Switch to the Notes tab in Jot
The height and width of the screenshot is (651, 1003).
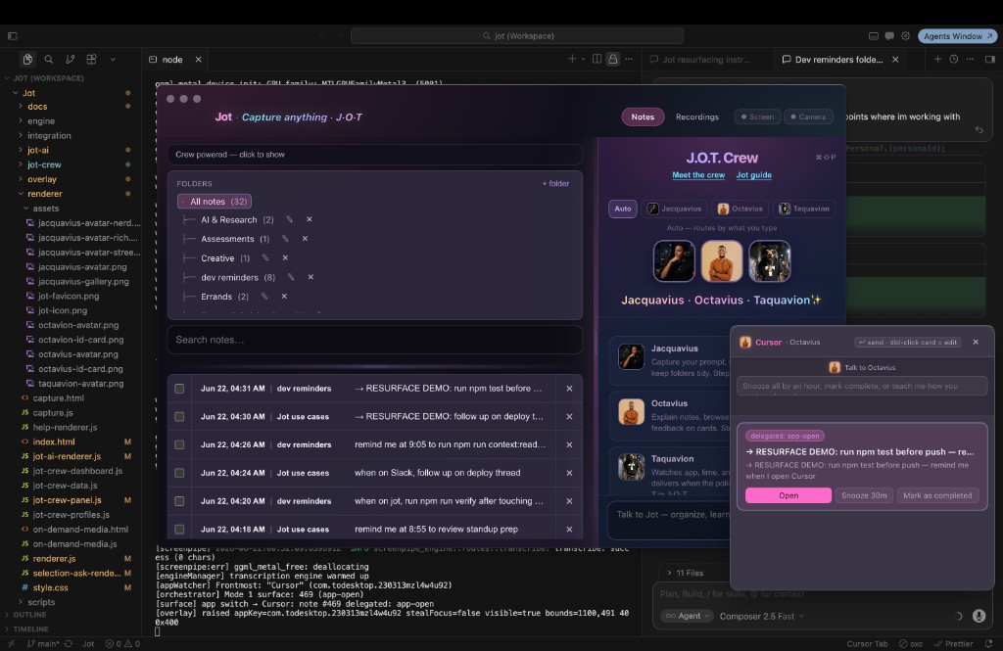643,116
